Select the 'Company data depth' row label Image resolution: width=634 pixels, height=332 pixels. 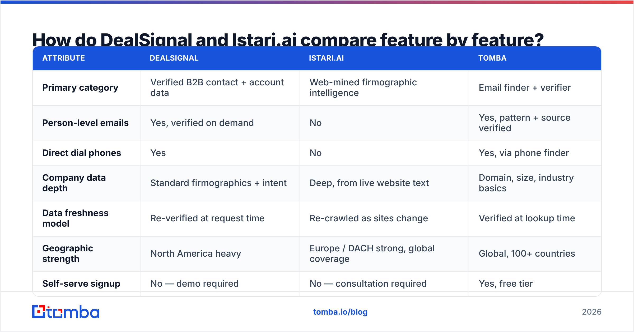point(74,183)
